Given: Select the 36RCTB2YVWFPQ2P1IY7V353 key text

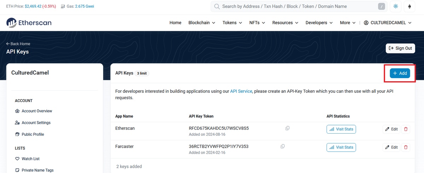Looking at the screenshot, I should pos(219,146).
